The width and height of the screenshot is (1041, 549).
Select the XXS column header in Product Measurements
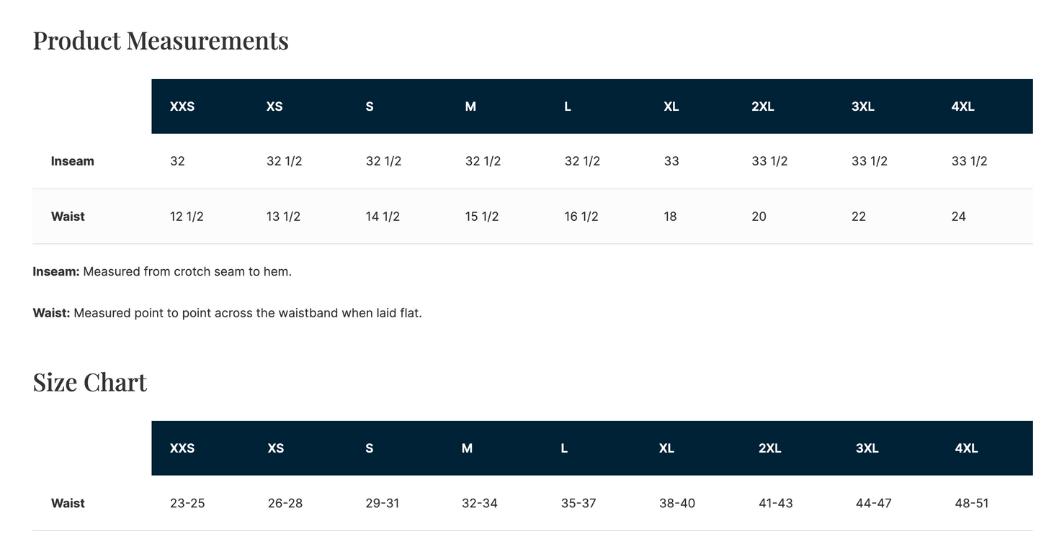pos(182,106)
